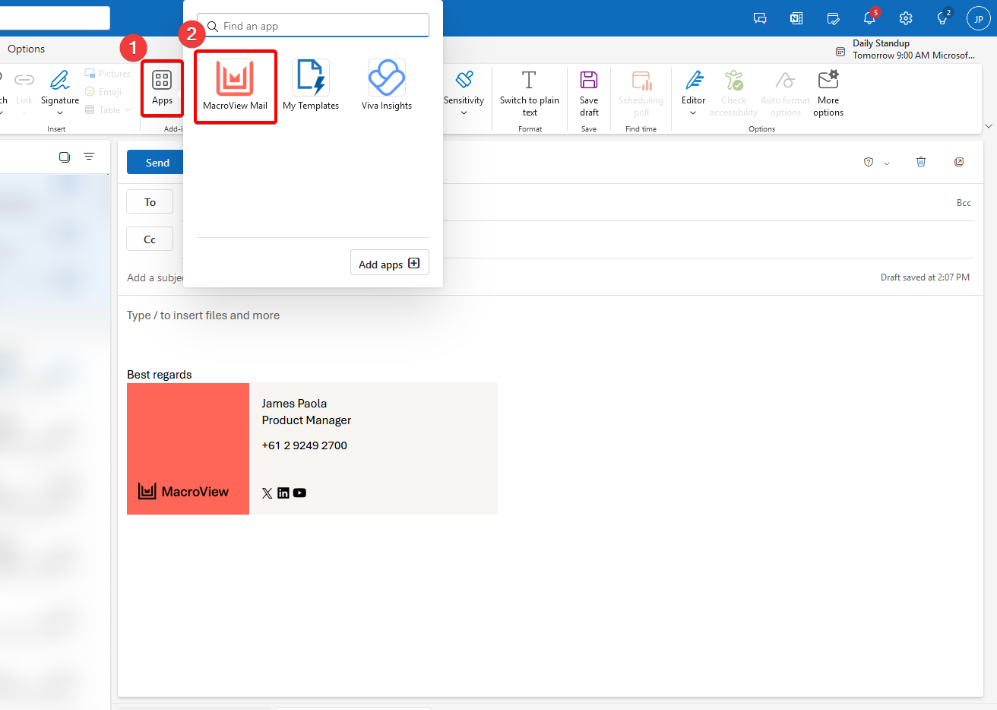Viewport: 997px width, 710px height.
Task: Open message list filter icon
Action: pyautogui.click(x=89, y=157)
